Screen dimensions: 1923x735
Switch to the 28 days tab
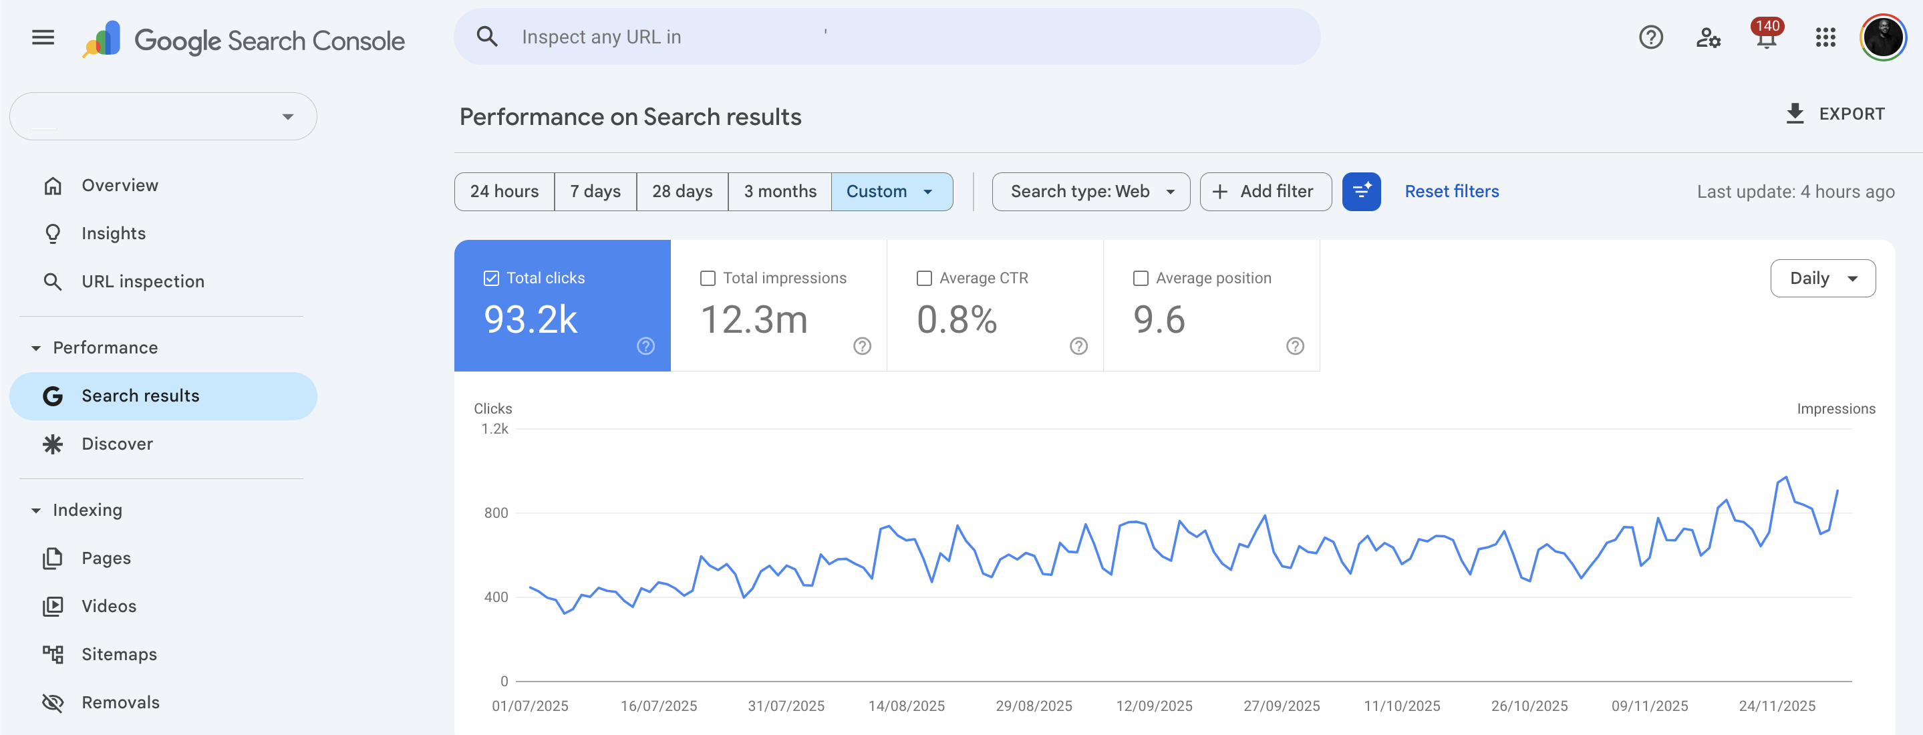[681, 191]
